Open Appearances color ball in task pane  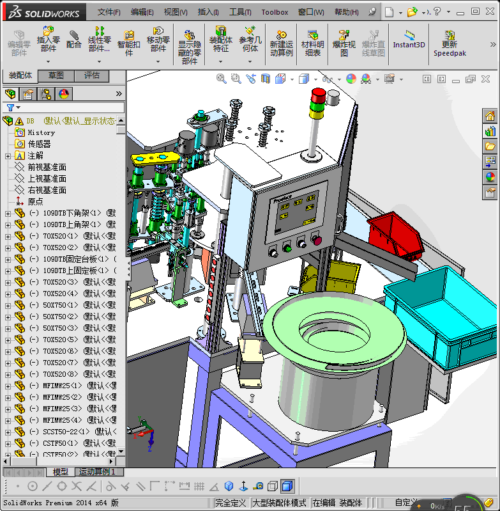(490, 177)
